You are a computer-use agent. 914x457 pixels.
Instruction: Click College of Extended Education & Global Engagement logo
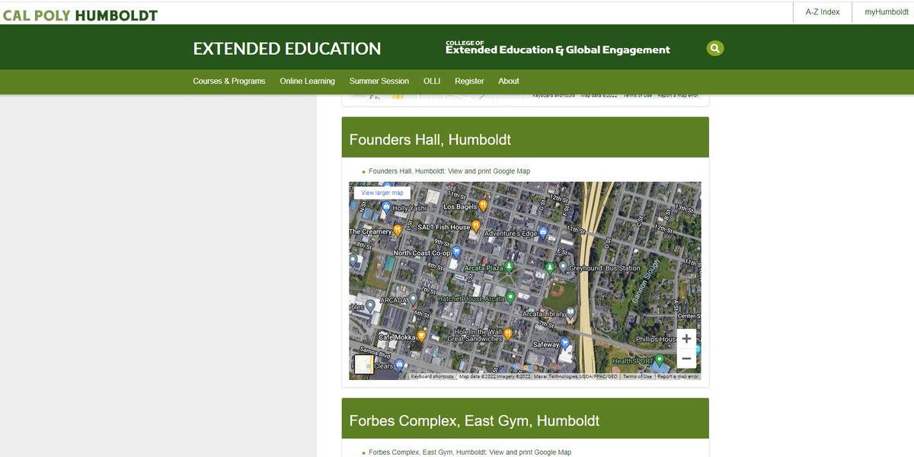pyautogui.click(x=558, y=48)
